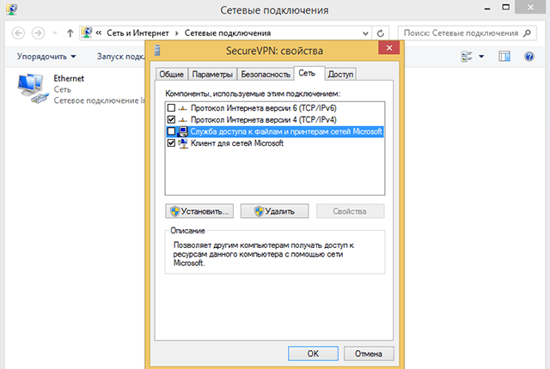Click the address bar folder icon
Screen dimensions: 550x369
(x=87, y=33)
